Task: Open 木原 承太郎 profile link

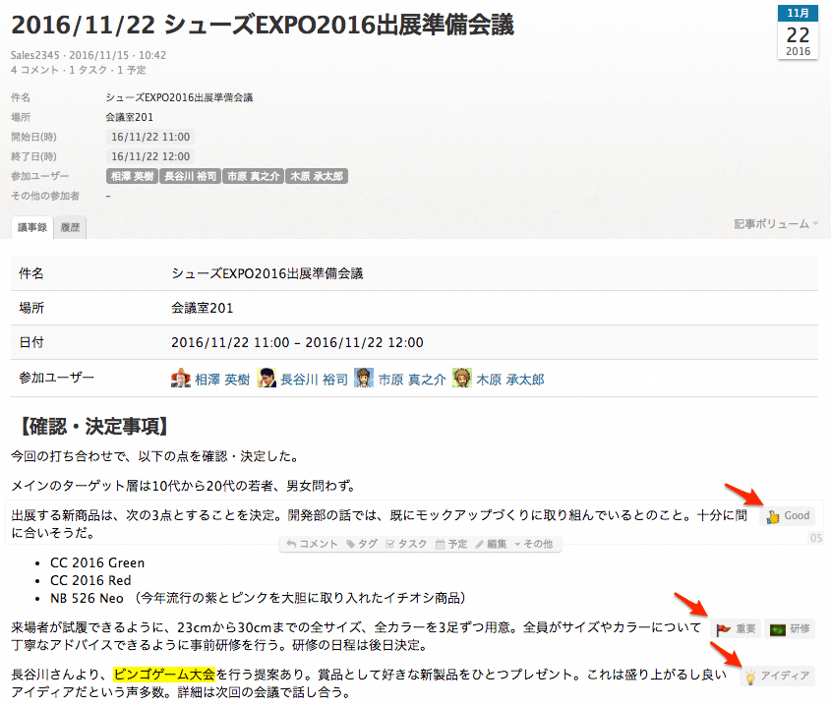Action: click(x=509, y=380)
